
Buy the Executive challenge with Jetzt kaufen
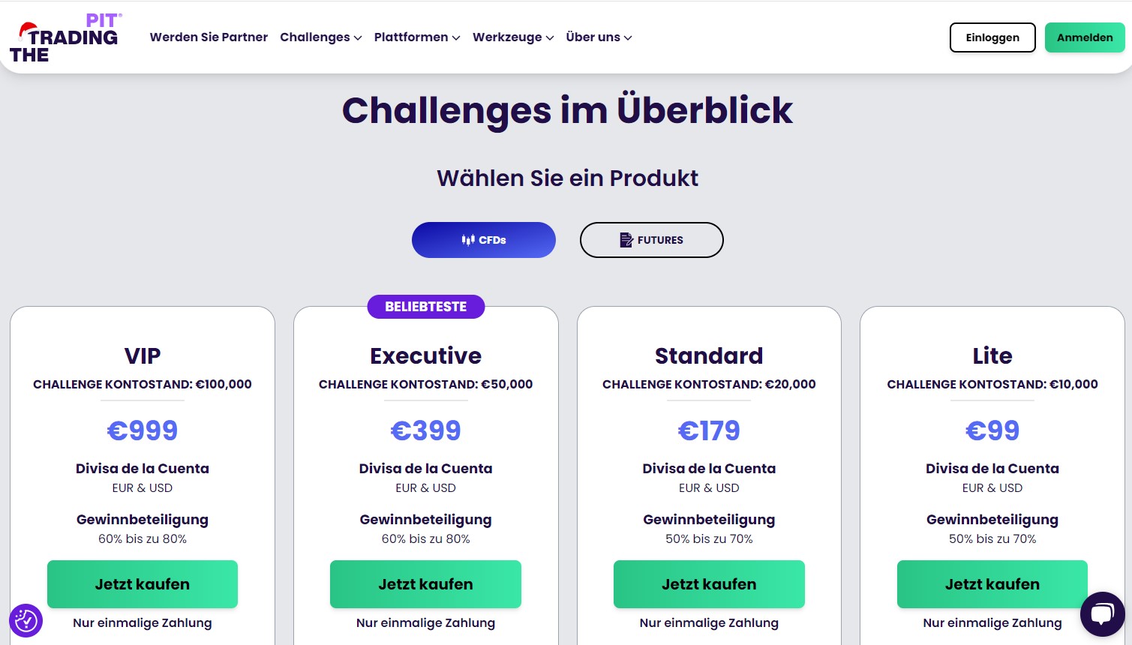click(425, 584)
